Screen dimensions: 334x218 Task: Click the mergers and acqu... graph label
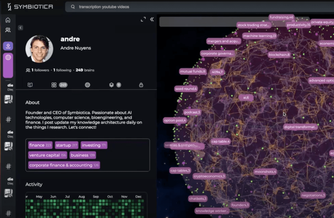(224, 41)
